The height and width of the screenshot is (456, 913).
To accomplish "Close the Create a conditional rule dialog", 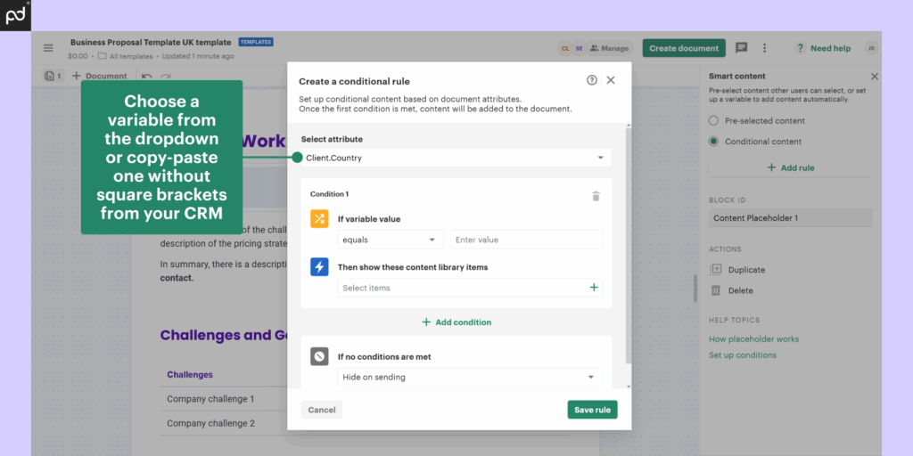I will (611, 80).
